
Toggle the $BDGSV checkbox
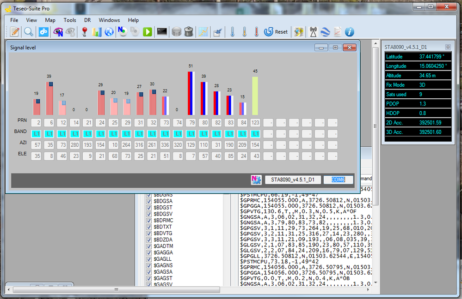(x=149, y=214)
